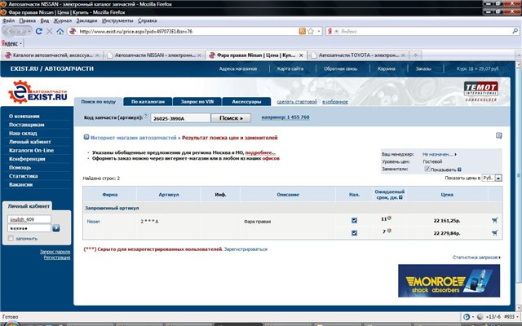This screenshot has height=326, width=522.
Task: Focus the login username field
Action: (29, 219)
